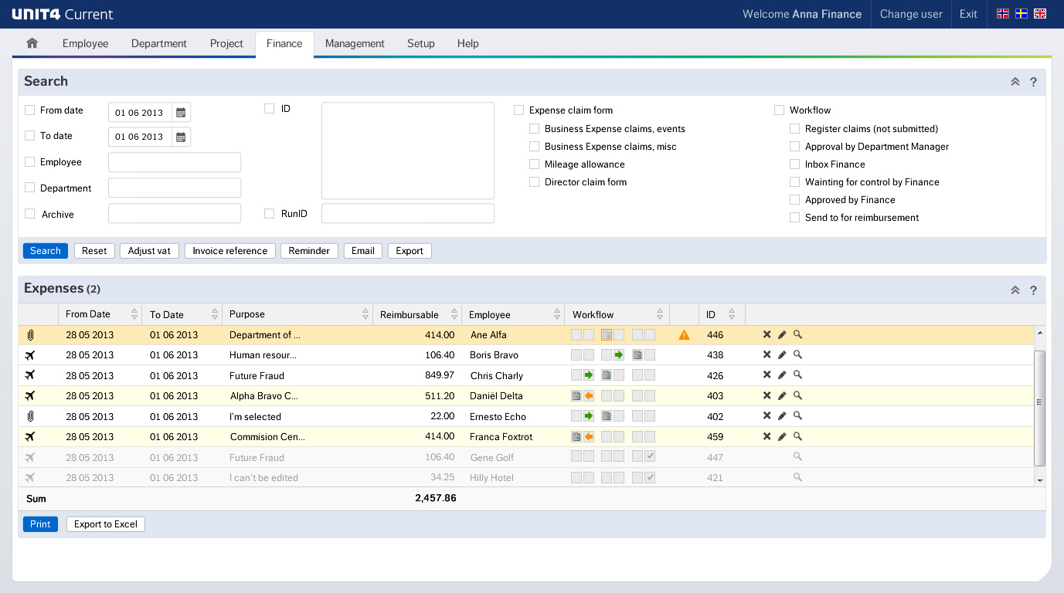The height and width of the screenshot is (593, 1064).
Task: Click the paperclip icon on Ernesto Echo's row
Action: coord(30,416)
